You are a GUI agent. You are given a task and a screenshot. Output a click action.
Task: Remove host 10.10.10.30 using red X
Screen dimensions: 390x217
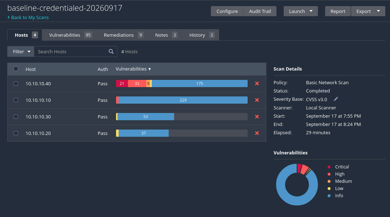click(257, 117)
